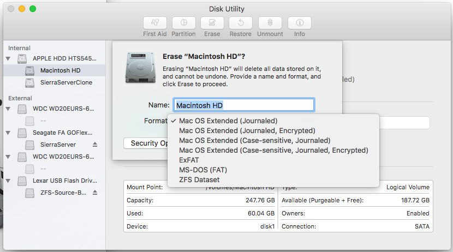Choose Mac OS Extended (Case-sensitive, Journaled, Encrypted)
The image size is (453, 252).
[x=273, y=150]
